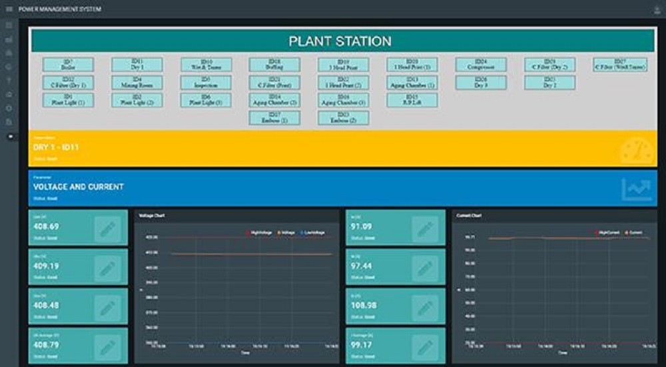The height and width of the screenshot is (367, 666).
Task: Click the pencil icon on the 108.98 card
Action: [425, 308]
